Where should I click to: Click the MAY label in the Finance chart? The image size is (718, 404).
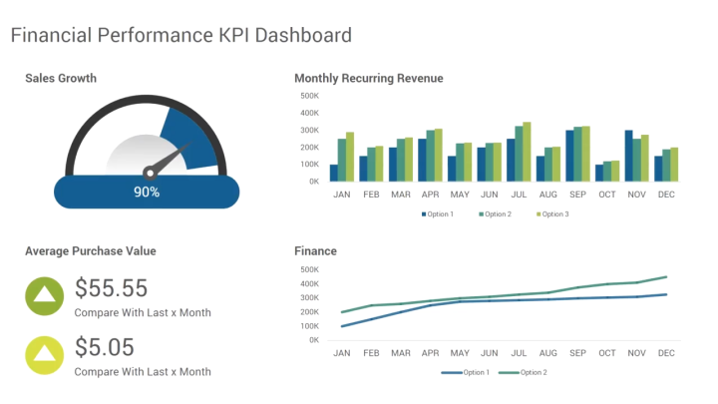(460, 353)
